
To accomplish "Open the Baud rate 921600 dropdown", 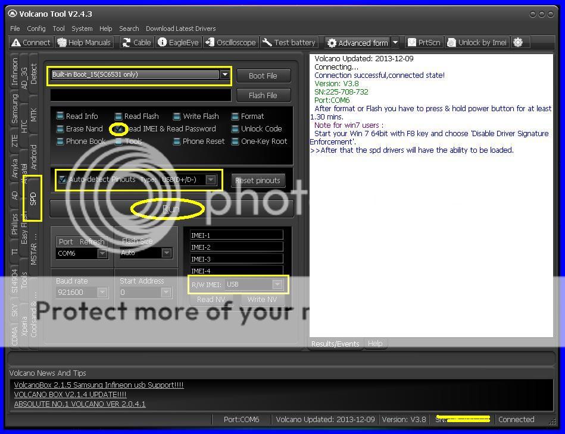I will click(102, 293).
